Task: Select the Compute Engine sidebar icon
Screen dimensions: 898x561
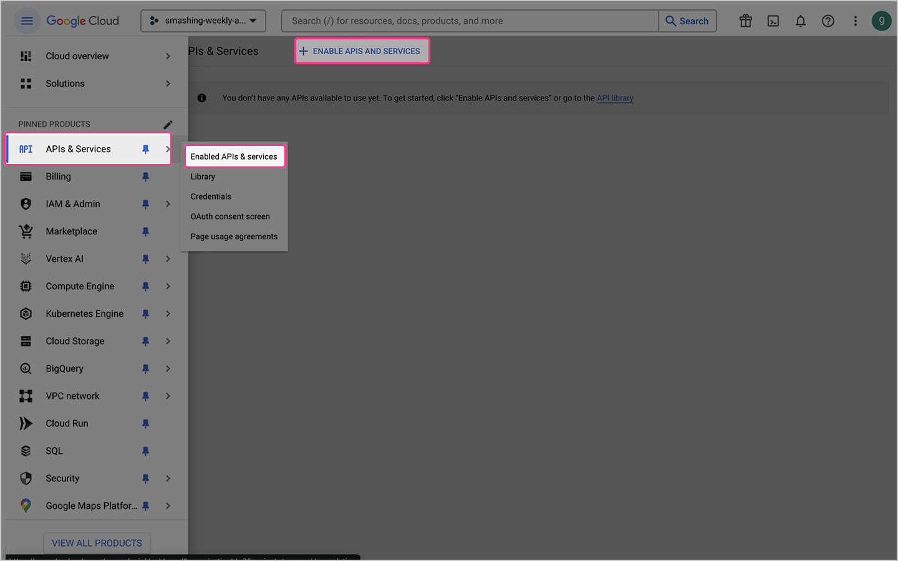Action: pos(25,286)
